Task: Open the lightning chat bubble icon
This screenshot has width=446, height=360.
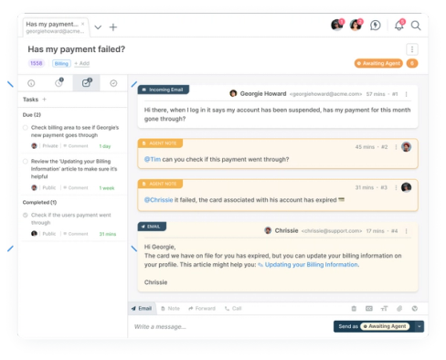Action: click(x=376, y=26)
